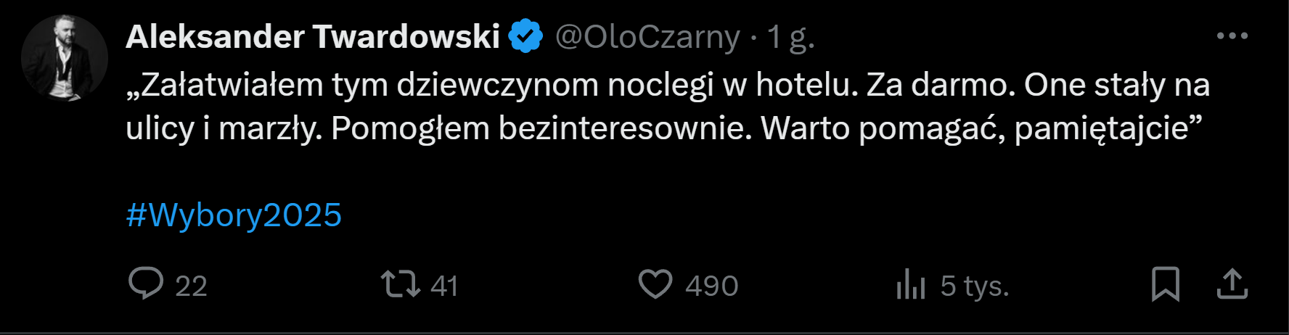The width and height of the screenshot is (1289, 335).
Task: Click the repost arrows icon
Action: [x=401, y=284]
